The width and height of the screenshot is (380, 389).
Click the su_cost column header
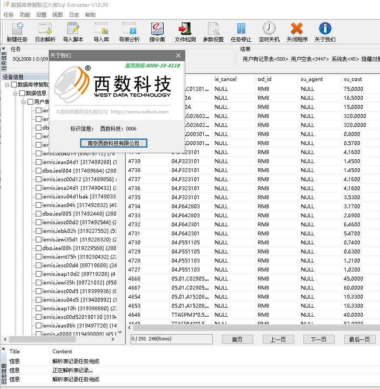361,79
